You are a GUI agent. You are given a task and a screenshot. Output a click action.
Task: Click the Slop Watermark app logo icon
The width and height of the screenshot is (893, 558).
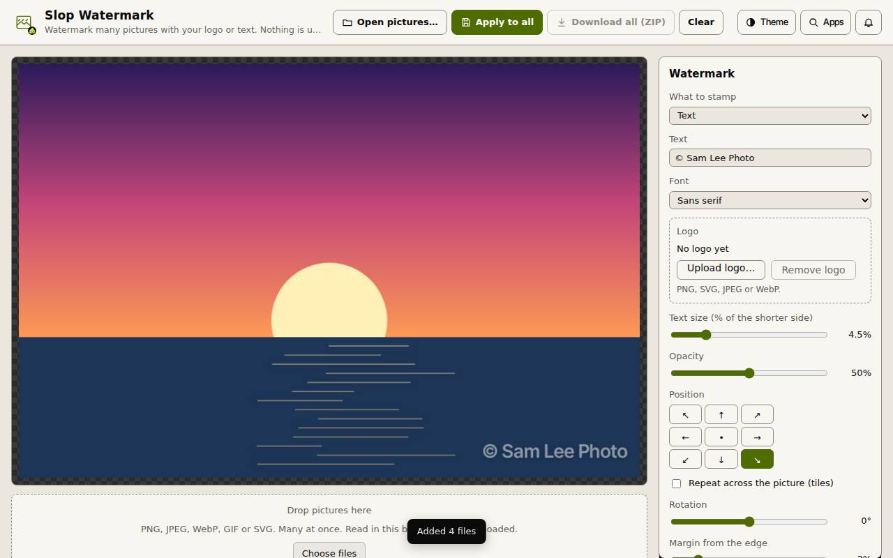(26, 24)
